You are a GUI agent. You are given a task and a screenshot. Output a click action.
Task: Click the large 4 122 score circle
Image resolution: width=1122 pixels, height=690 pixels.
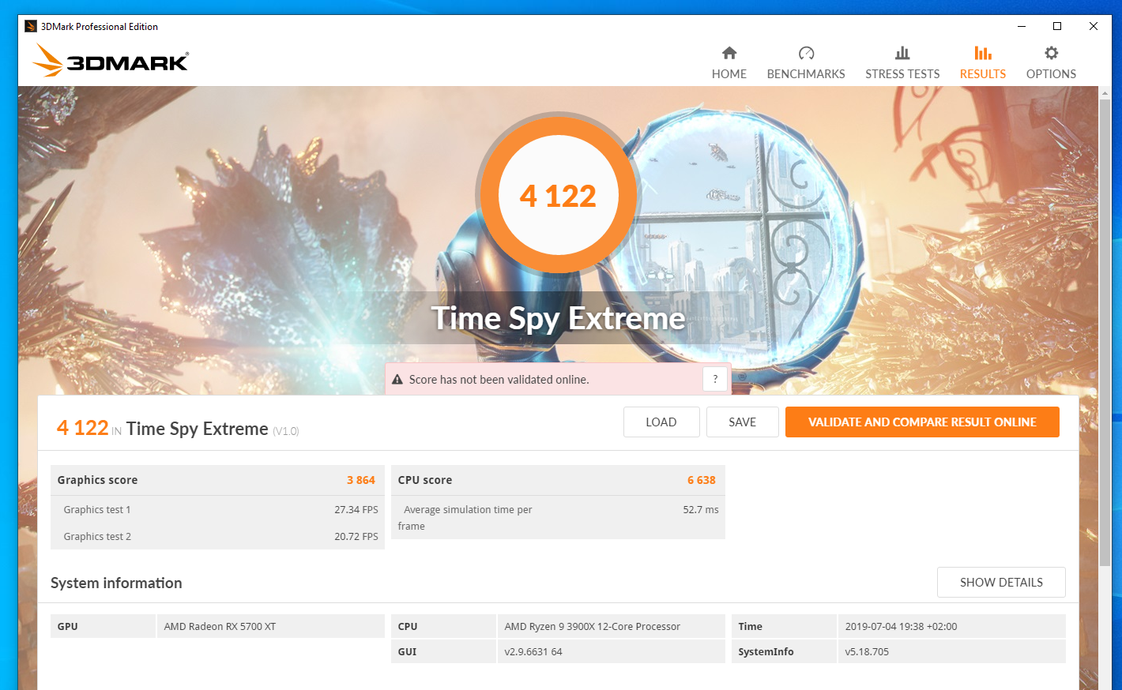click(x=558, y=195)
